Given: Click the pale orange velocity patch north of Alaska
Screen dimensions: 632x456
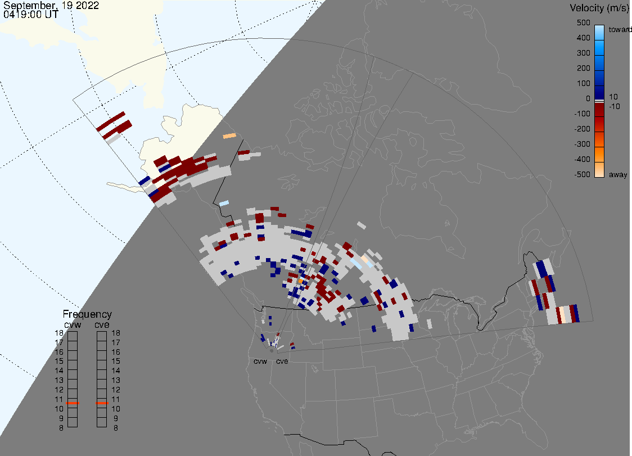Looking at the screenshot, I should [229, 136].
